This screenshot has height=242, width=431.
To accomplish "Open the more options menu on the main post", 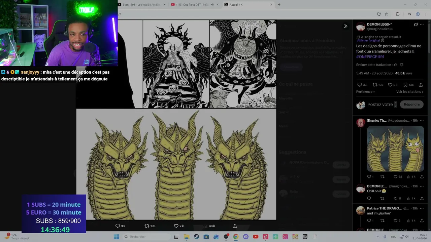I will point(422,25).
